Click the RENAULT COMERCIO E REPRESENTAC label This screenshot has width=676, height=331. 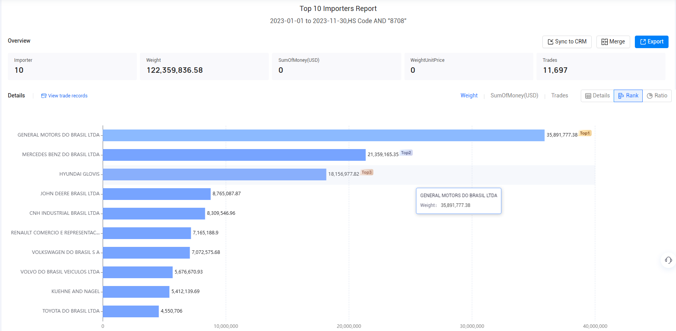click(x=55, y=233)
